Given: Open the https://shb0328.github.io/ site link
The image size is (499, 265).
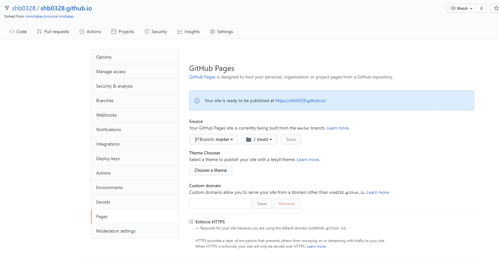Looking at the screenshot, I should click(x=301, y=101).
